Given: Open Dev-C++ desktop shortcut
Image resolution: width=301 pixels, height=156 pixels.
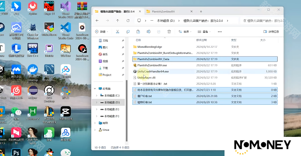Looking at the screenshot, I should coord(33,50).
